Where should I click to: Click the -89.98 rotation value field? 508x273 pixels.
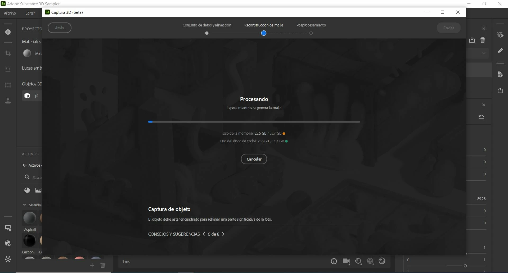(481, 199)
